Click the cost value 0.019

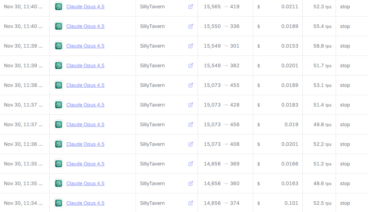[x=291, y=124]
